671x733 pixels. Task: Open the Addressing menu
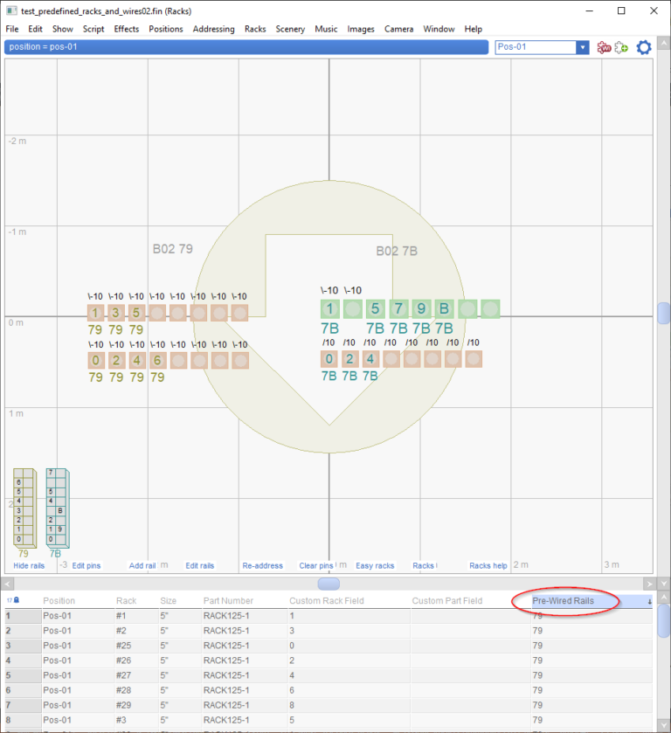pyautogui.click(x=213, y=29)
